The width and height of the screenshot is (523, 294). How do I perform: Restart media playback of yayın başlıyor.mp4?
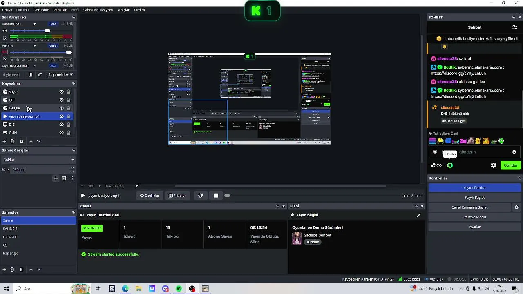point(201,196)
